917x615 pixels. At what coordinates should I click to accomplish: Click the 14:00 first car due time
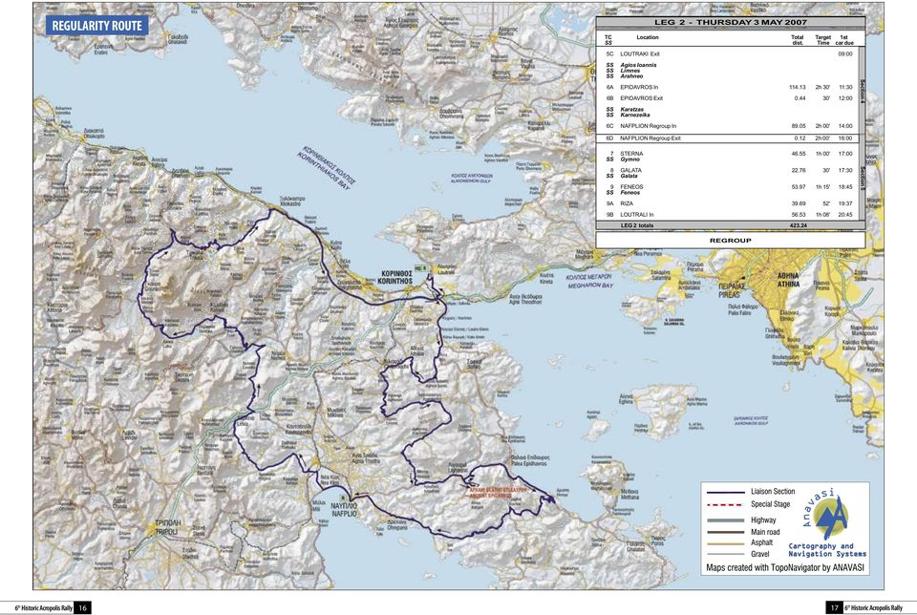click(x=845, y=126)
